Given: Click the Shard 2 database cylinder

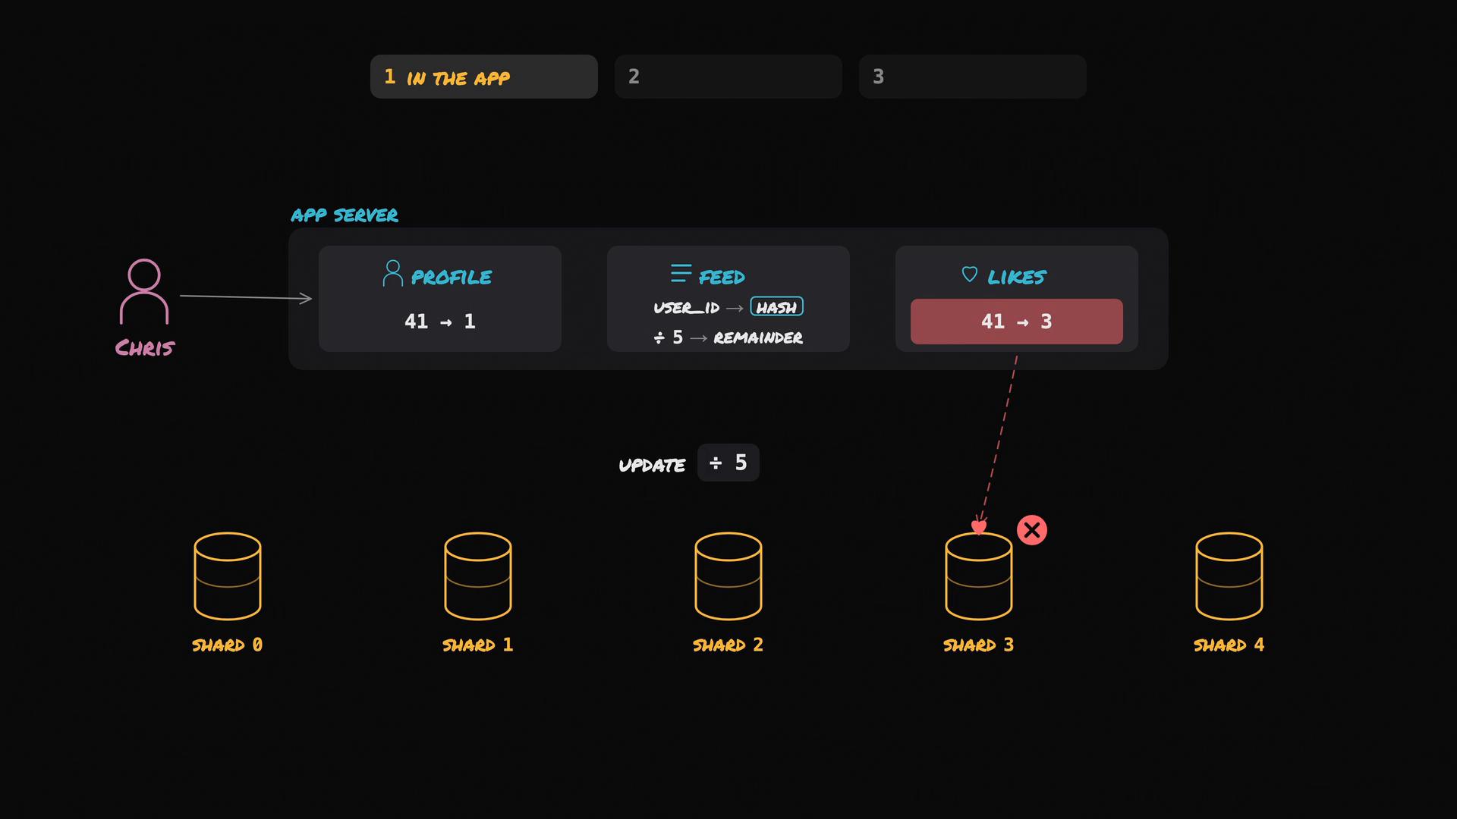Looking at the screenshot, I should point(728,576).
